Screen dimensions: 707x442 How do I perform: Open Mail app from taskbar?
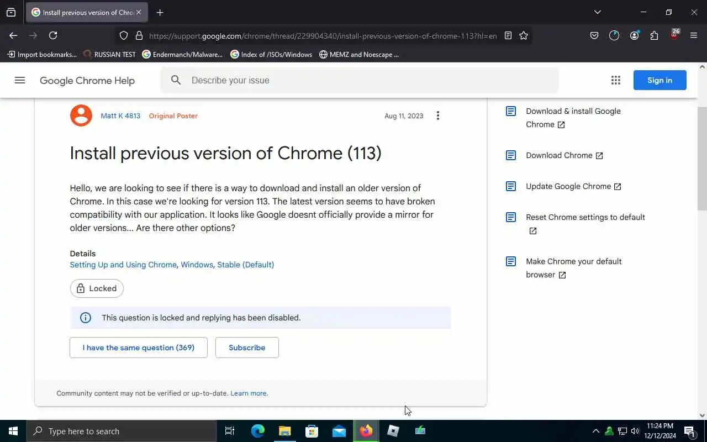(x=339, y=431)
